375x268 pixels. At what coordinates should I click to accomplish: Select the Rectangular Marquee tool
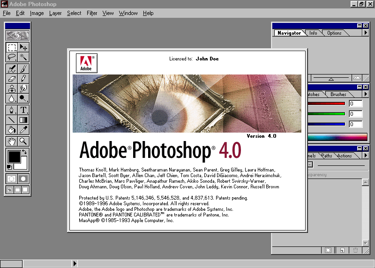tap(12, 47)
